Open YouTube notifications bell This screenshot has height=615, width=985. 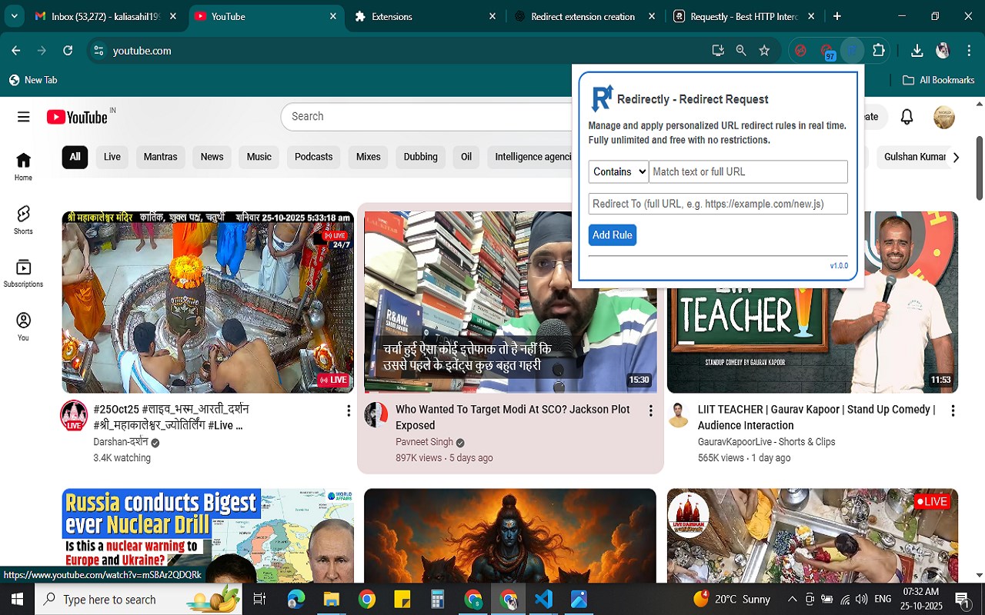tap(907, 117)
